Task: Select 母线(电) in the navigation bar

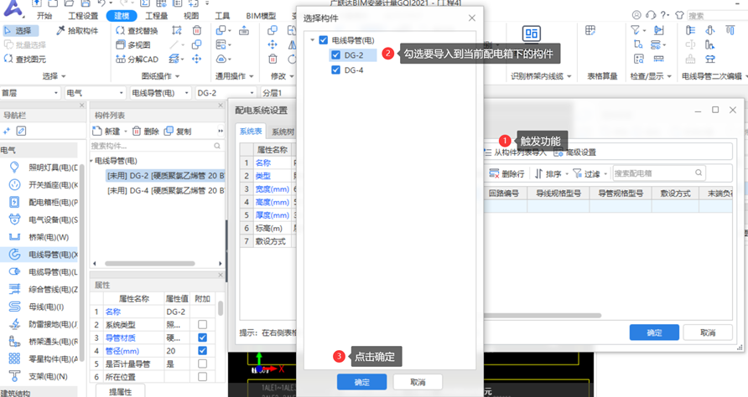Action: (x=14, y=307)
